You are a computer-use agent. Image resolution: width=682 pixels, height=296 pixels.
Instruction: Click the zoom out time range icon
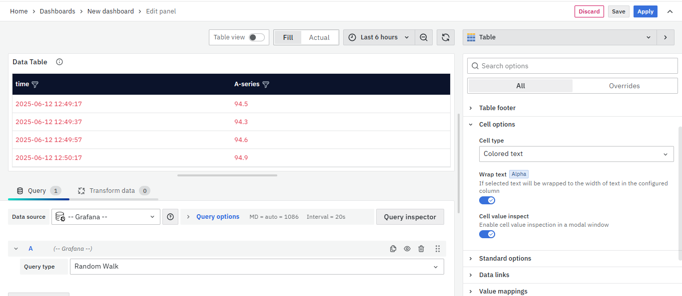pyautogui.click(x=424, y=37)
